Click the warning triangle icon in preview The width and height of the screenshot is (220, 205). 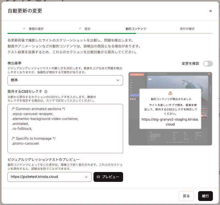[170, 93]
